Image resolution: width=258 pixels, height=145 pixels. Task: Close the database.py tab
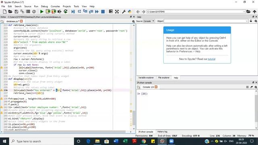(21, 21)
